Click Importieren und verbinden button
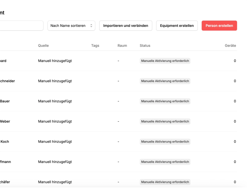This screenshot has height=191, width=247. 125,26
